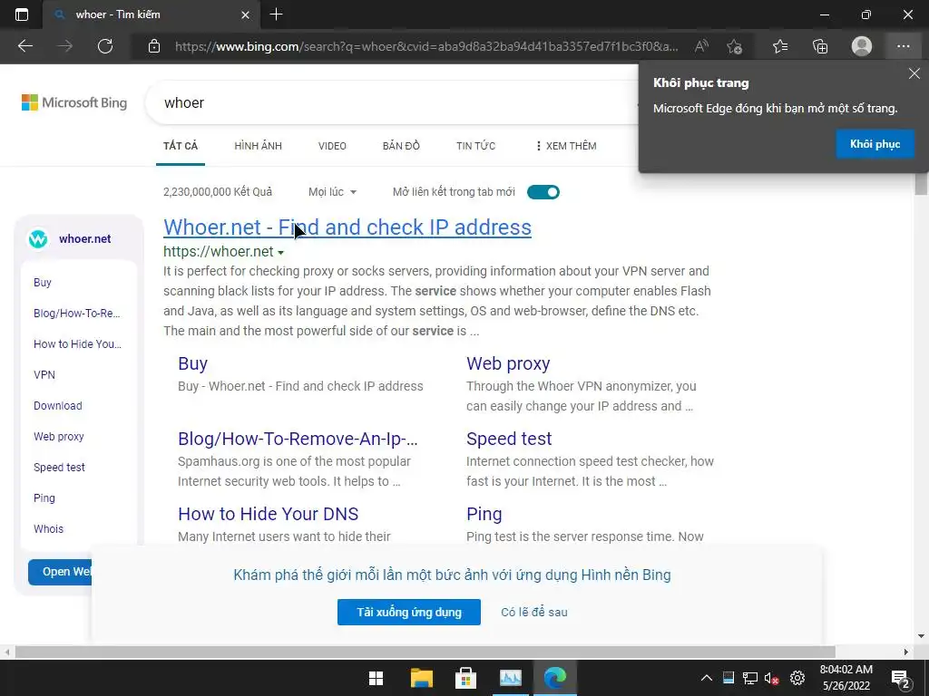Open the large Ping sublink
Screen dimensions: 929x696
[484, 514]
